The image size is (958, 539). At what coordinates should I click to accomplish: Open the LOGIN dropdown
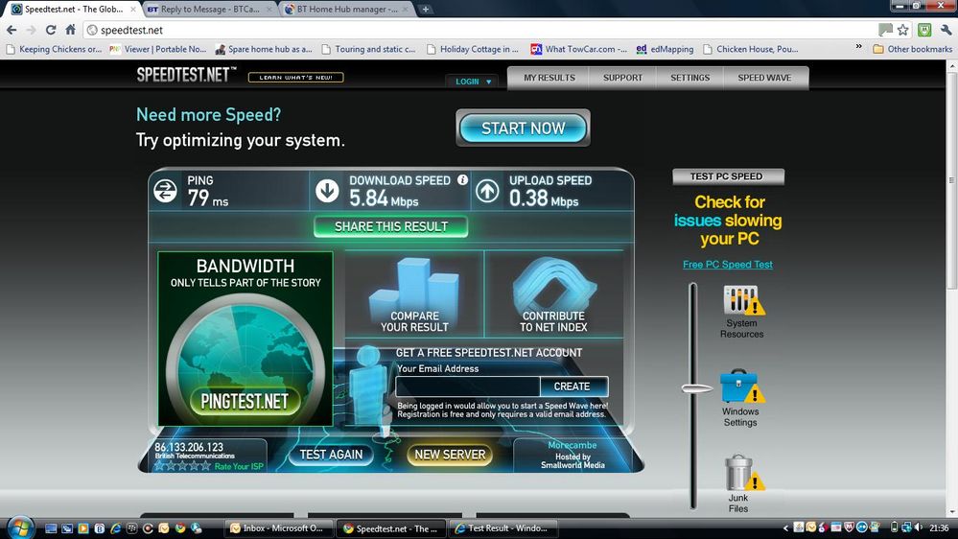click(x=473, y=82)
